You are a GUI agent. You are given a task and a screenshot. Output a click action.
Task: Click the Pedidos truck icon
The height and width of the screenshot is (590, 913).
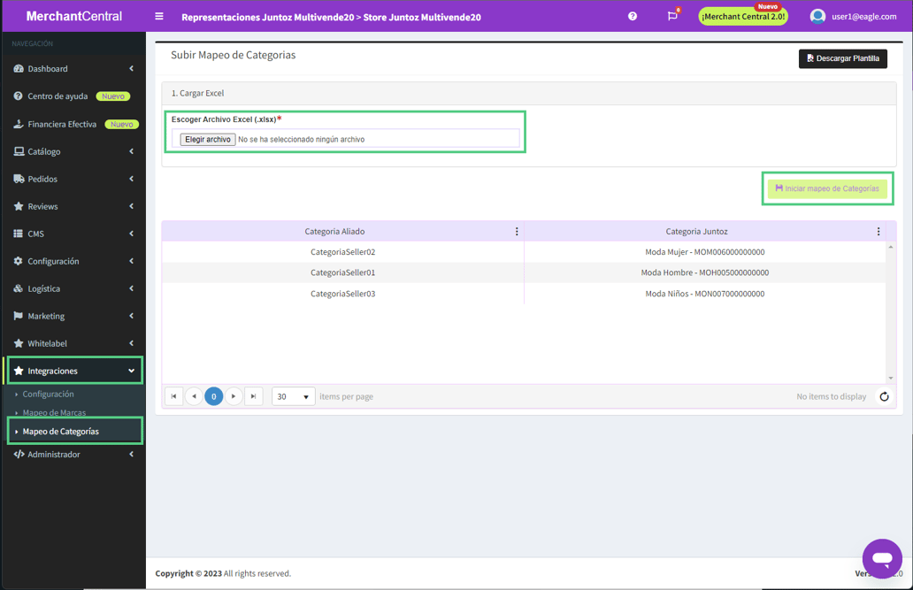pyautogui.click(x=19, y=179)
